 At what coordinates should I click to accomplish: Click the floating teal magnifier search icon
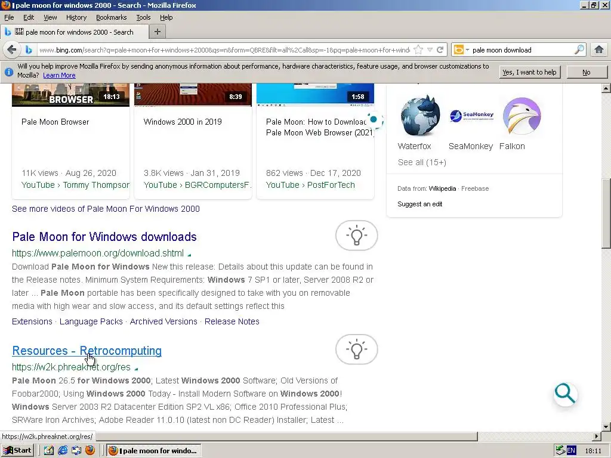click(x=565, y=394)
